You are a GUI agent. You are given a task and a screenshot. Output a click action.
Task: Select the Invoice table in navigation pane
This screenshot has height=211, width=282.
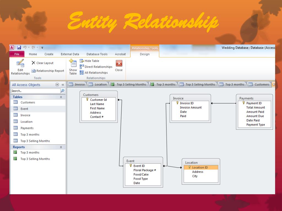tap(38, 115)
